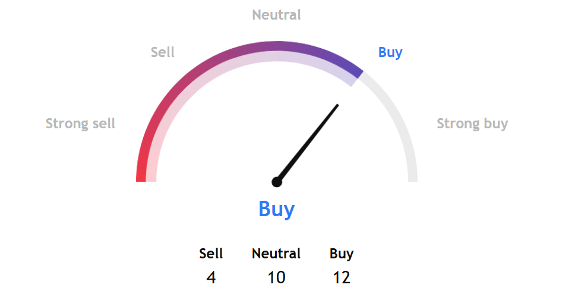Click the pointed tip of the gauge needle
The width and height of the screenshot is (572, 294).
(x=337, y=105)
